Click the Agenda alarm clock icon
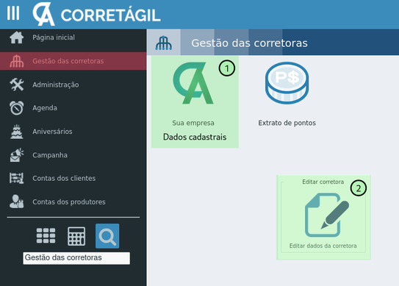The height and width of the screenshot is (286, 399). [x=17, y=108]
